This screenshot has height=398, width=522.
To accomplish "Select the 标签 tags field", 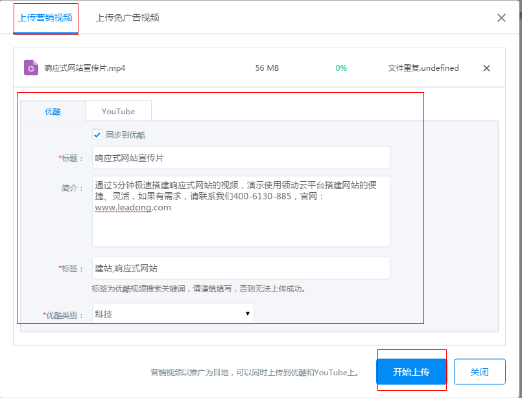I will click(240, 267).
